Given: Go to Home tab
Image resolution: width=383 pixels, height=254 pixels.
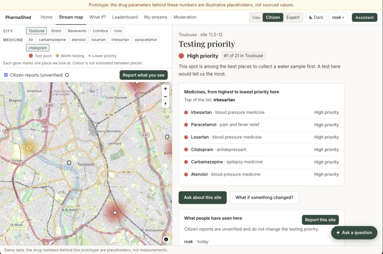Looking at the screenshot, I should point(47,17).
